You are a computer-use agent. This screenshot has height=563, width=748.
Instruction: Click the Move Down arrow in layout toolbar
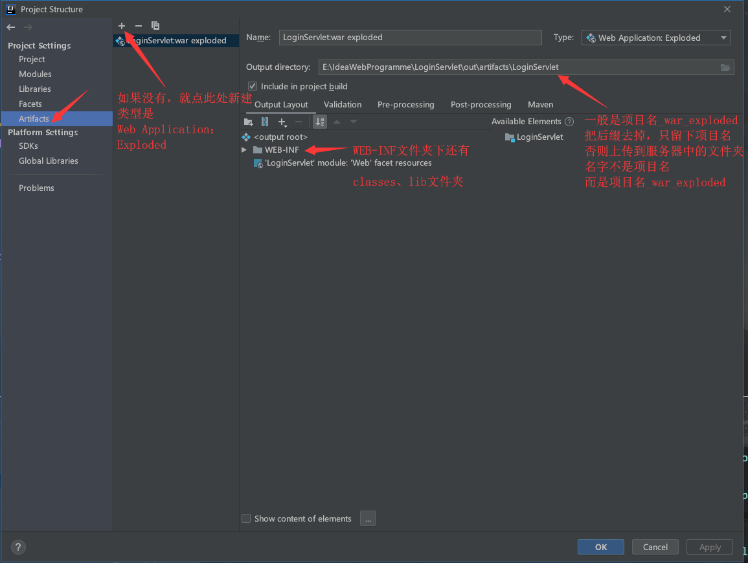point(354,122)
